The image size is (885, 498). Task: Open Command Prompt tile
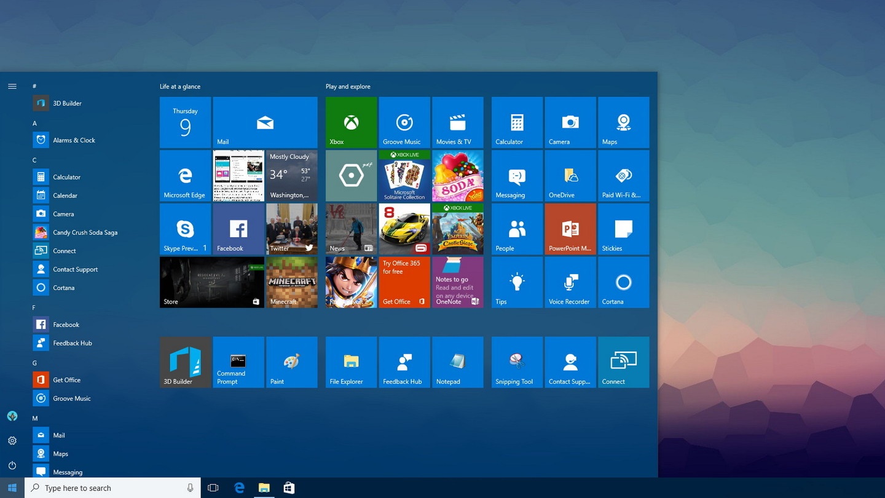click(238, 362)
